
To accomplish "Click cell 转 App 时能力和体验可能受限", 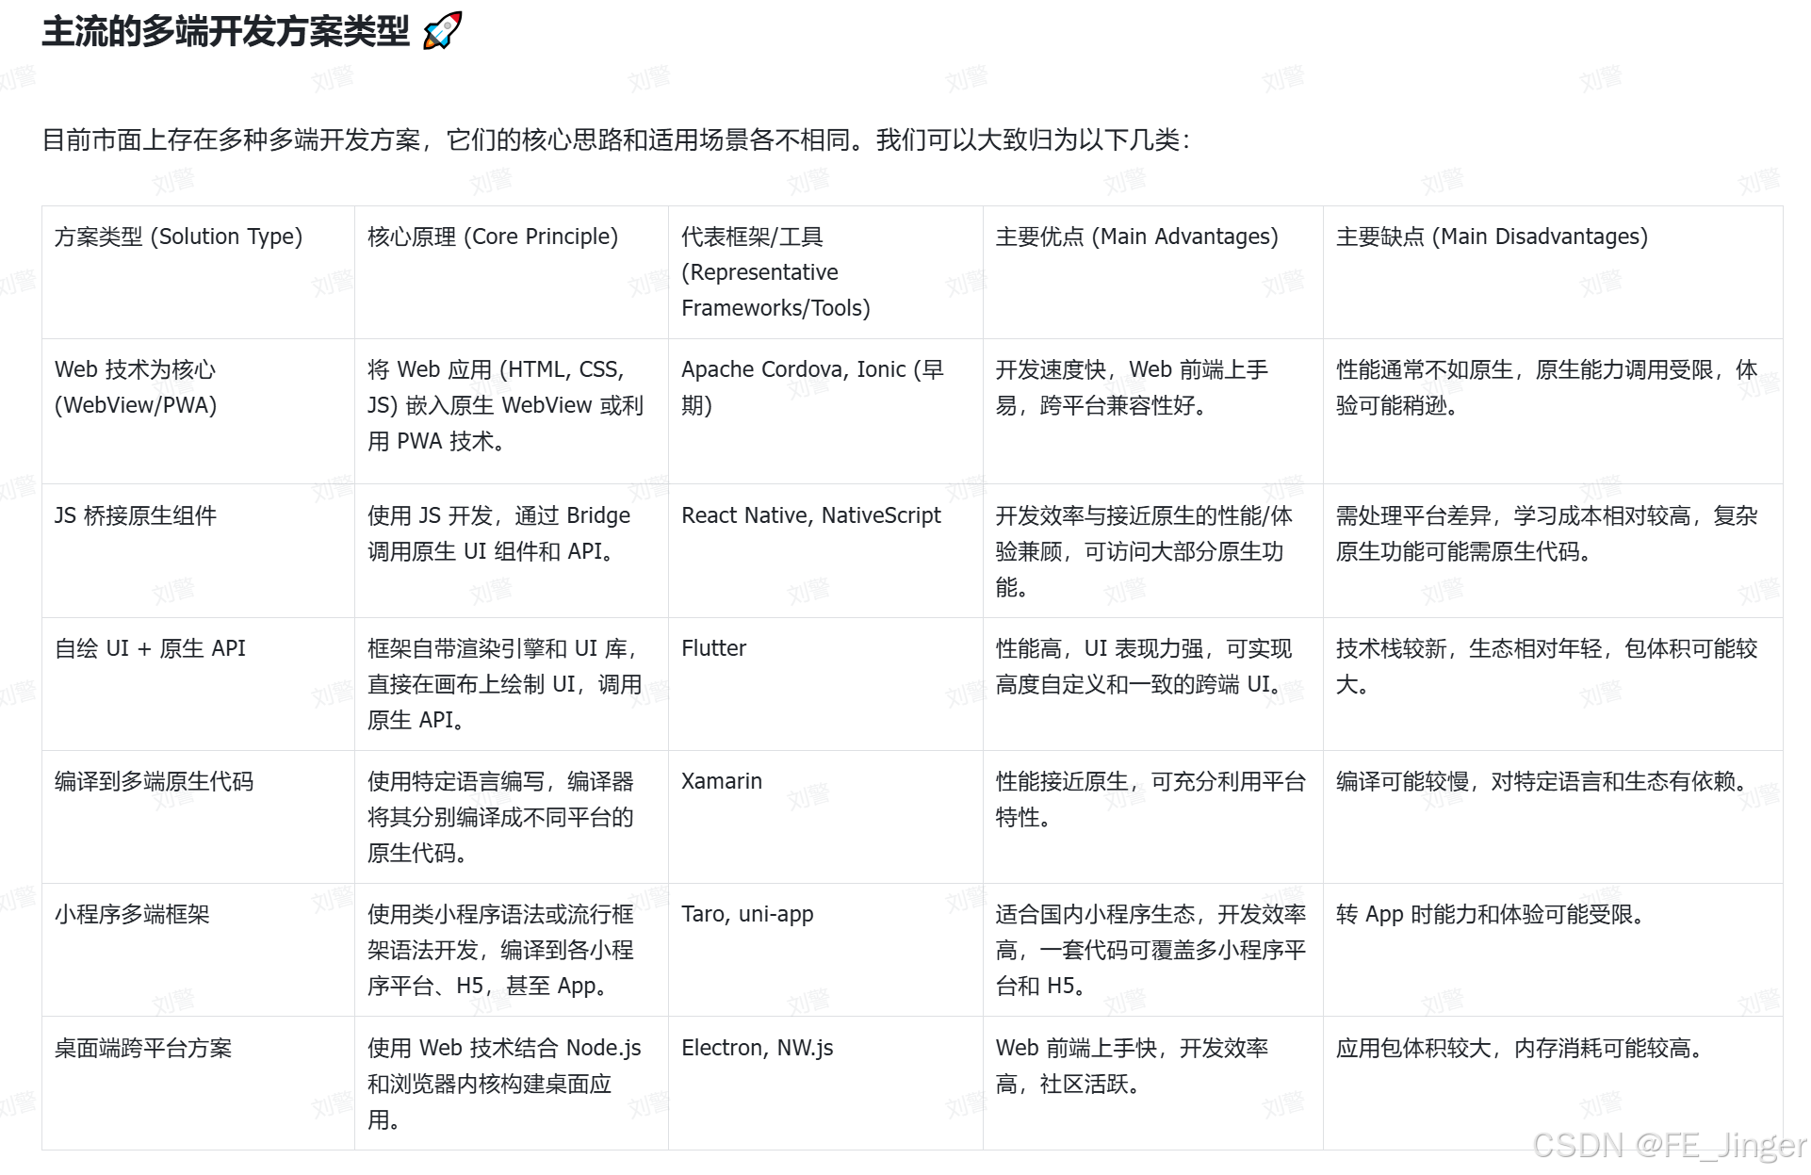I will pyautogui.click(x=1553, y=950).
